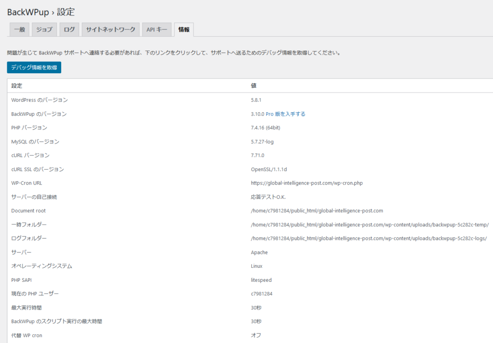Switch to the 一般 tab
Screen dimensions: 493x343
[19, 29]
